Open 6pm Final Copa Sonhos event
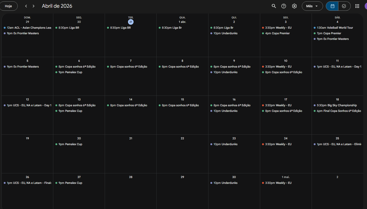 point(338,111)
